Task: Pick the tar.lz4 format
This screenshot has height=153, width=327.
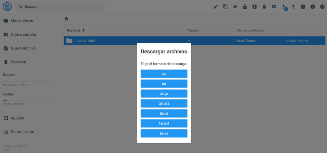Action: 164,123
